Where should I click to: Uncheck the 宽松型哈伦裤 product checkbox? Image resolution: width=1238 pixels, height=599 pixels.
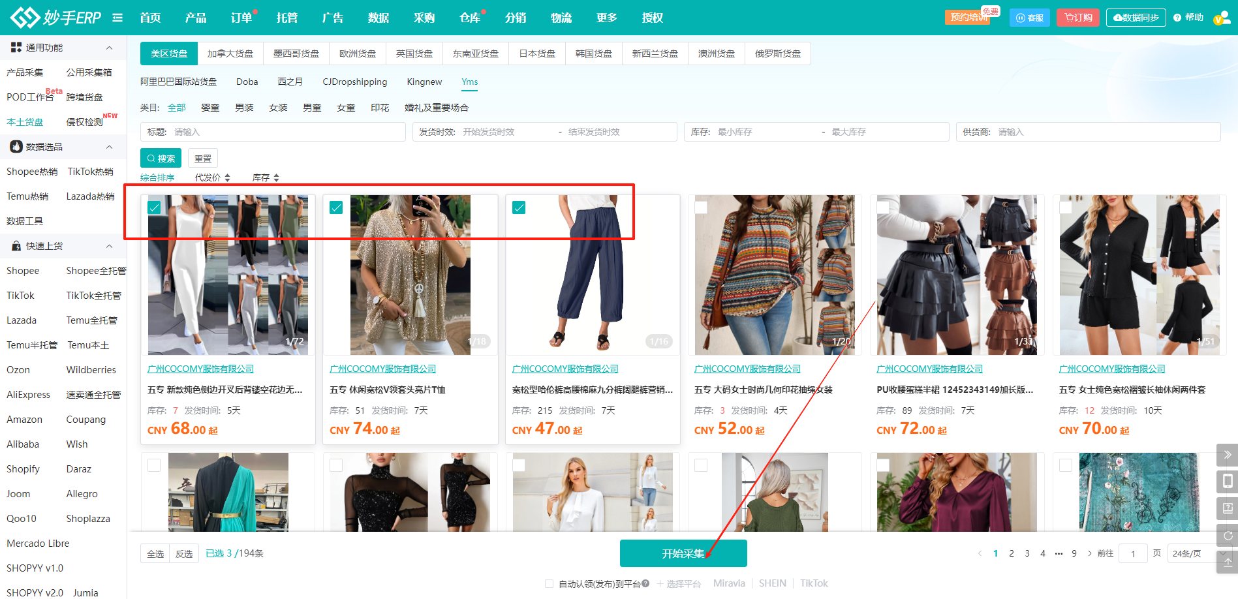519,207
